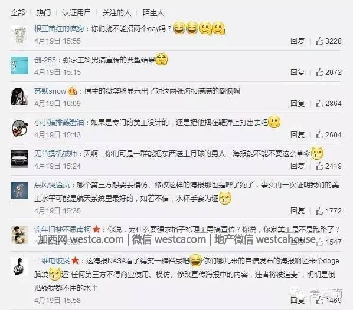Like 苏默snow's comment with 2864 likes
The width and height of the screenshot is (353, 310).
pyautogui.click(x=320, y=103)
